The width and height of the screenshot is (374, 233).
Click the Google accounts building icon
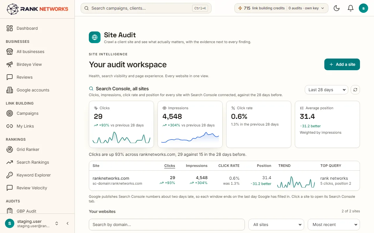pyautogui.click(x=10, y=90)
